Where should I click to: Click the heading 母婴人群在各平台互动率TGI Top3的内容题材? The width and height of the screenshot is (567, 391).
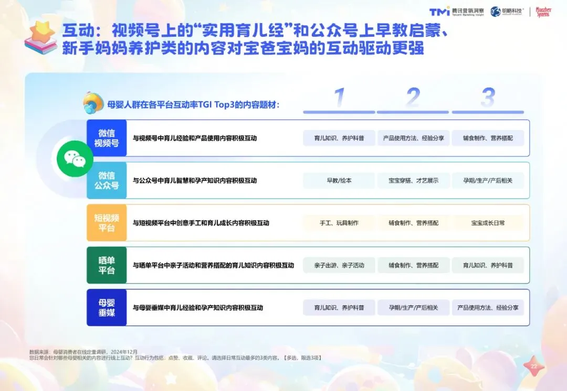point(193,105)
